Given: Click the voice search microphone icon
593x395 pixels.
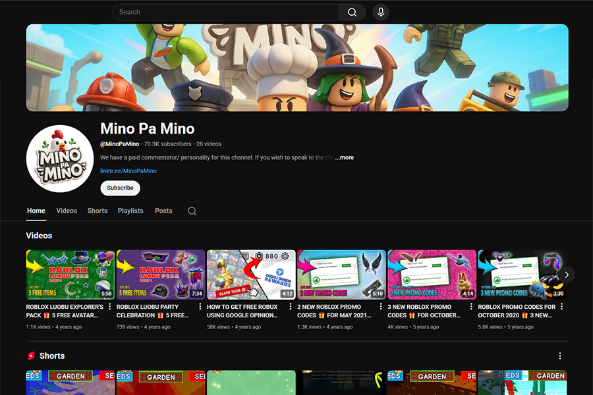Looking at the screenshot, I should pyautogui.click(x=380, y=12).
